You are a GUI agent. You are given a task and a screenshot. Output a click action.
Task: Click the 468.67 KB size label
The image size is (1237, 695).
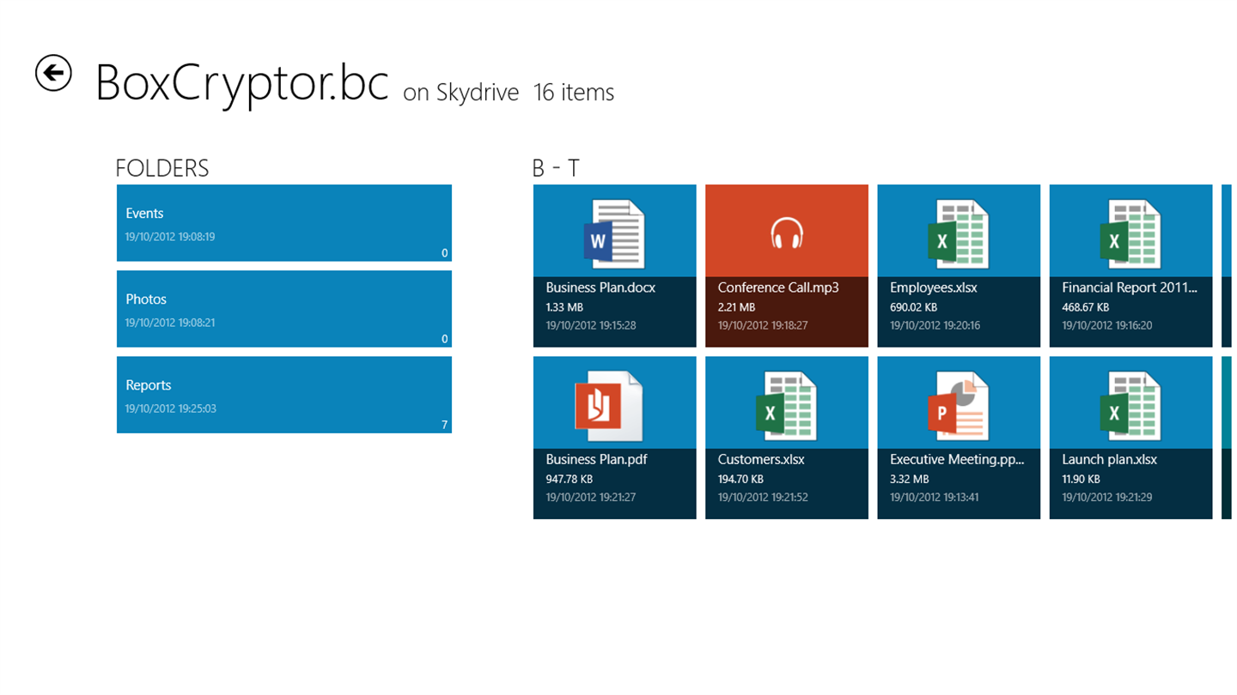click(1086, 307)
